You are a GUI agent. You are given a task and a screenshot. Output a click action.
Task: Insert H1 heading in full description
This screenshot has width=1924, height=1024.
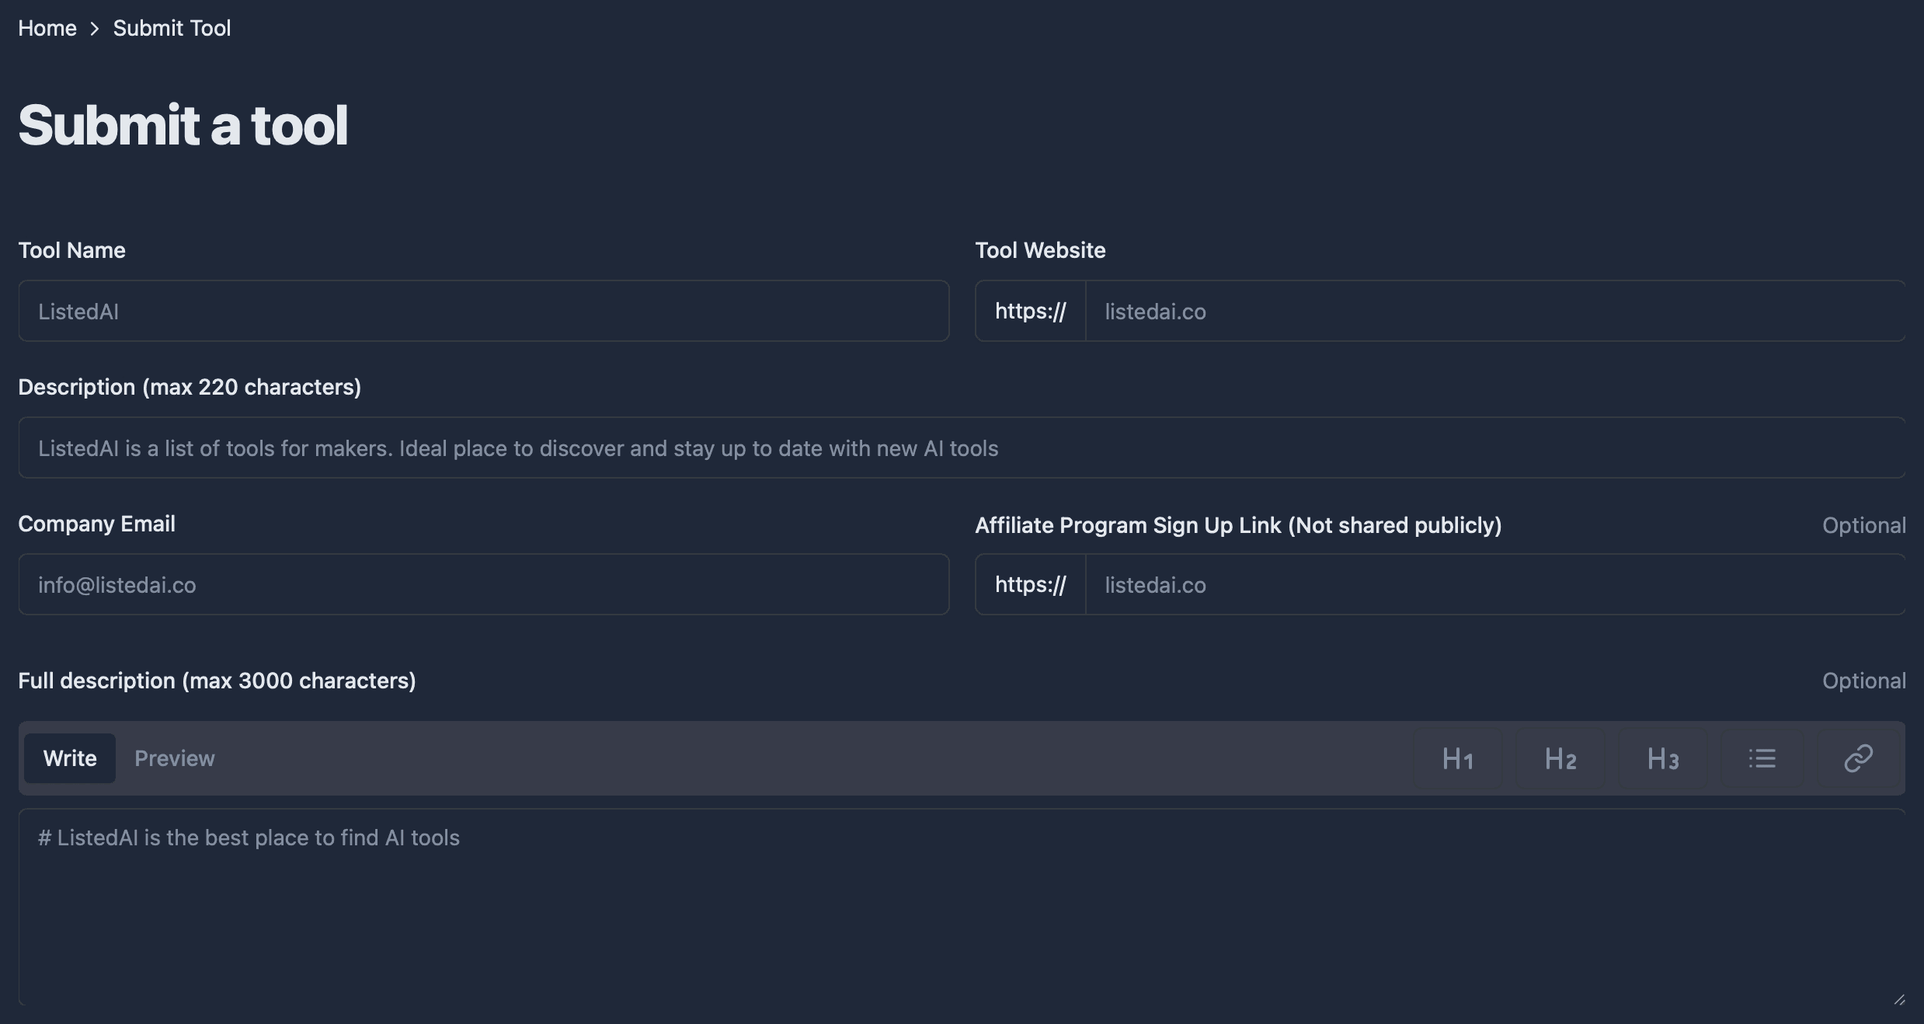[x=1457, y=758]
